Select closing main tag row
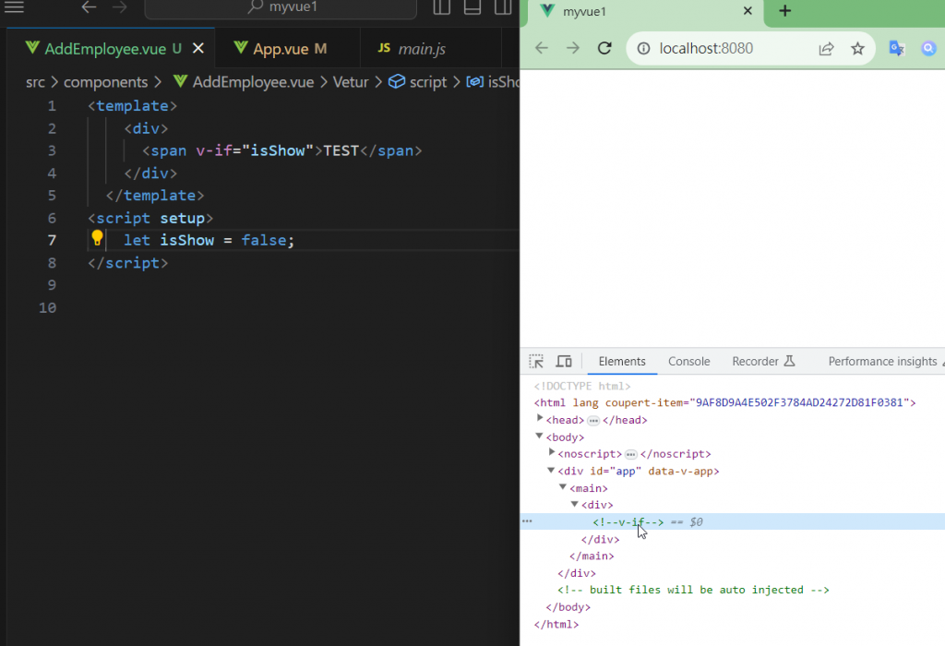Screen dimensions: 945x646 click(x=592, y=556)
